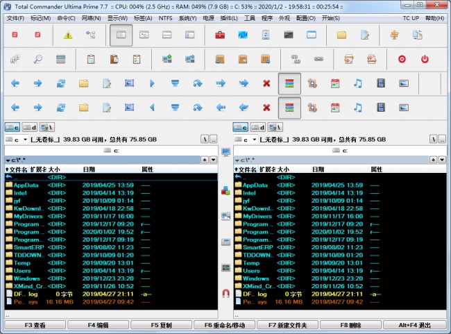
Task: Open the NTFS menu
Action: (x=165, y=18)
